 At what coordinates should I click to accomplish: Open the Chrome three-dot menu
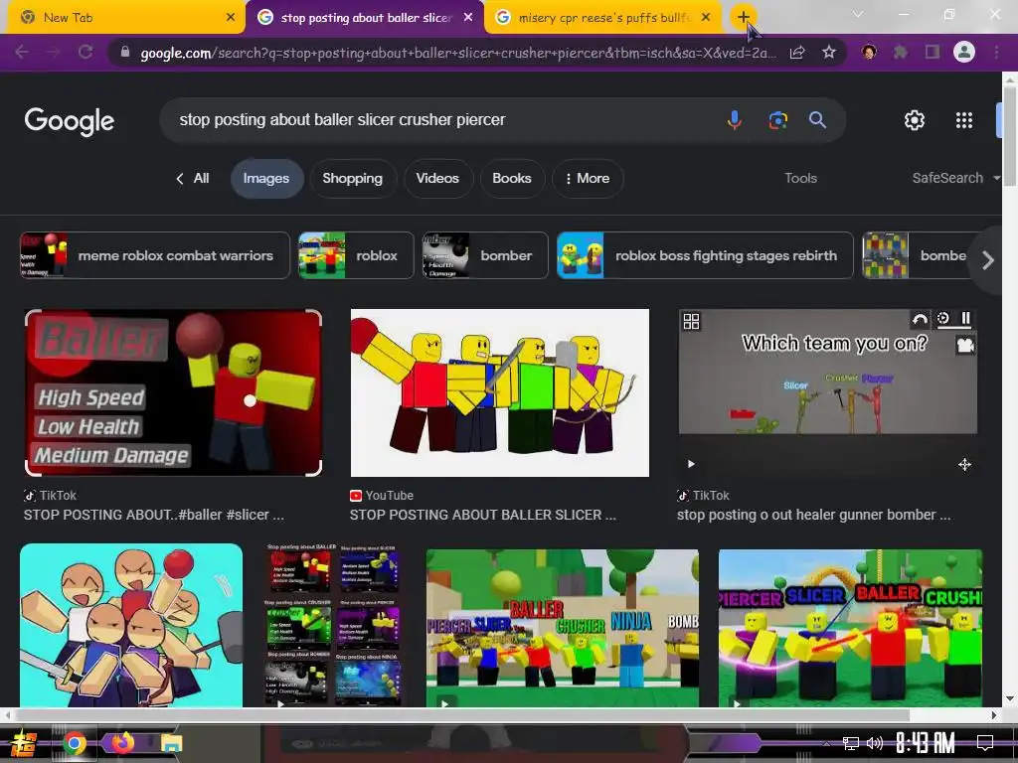(x=996, y=52)
